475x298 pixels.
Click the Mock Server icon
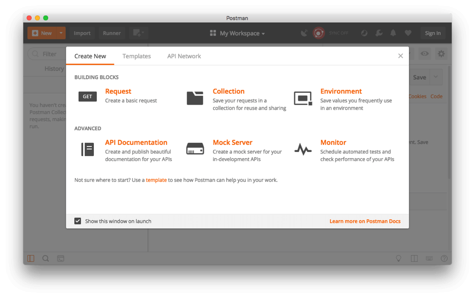(195, 149)
